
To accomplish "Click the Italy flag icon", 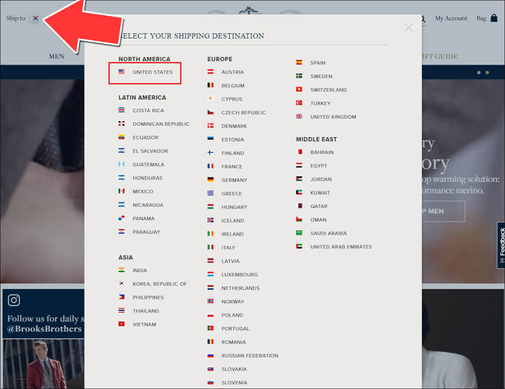I will [210, 247].
